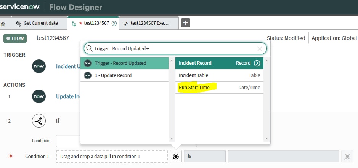This screenshot has width=358, height=168.
Task: Click the ServiceNow logo
Action: pyautogui.click(x=20, y=7)
